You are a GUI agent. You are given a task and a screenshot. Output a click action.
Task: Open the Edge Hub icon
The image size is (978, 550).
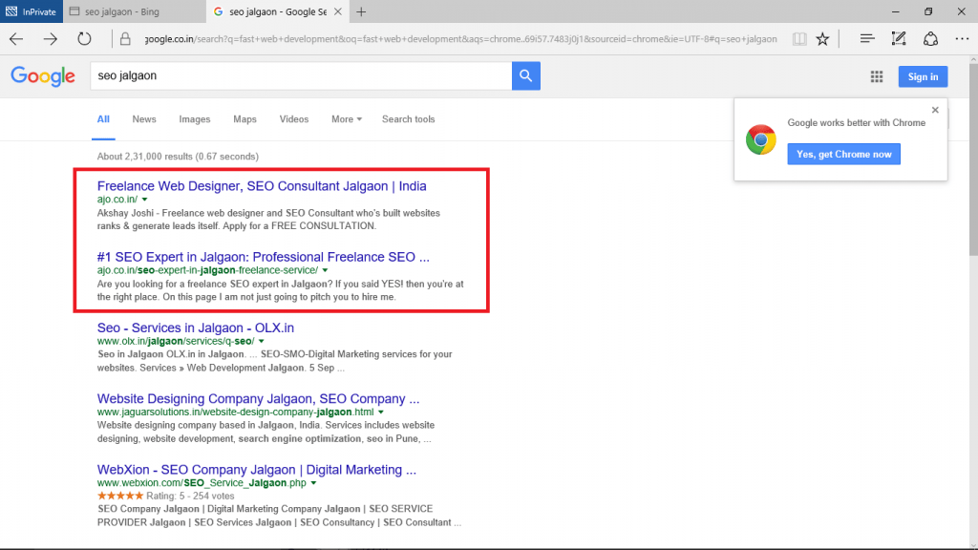pos(866,38)
